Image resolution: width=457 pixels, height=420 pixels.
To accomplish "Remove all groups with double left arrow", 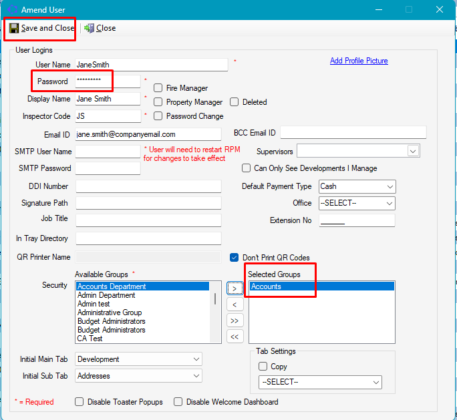I will [x=234, y=337].
